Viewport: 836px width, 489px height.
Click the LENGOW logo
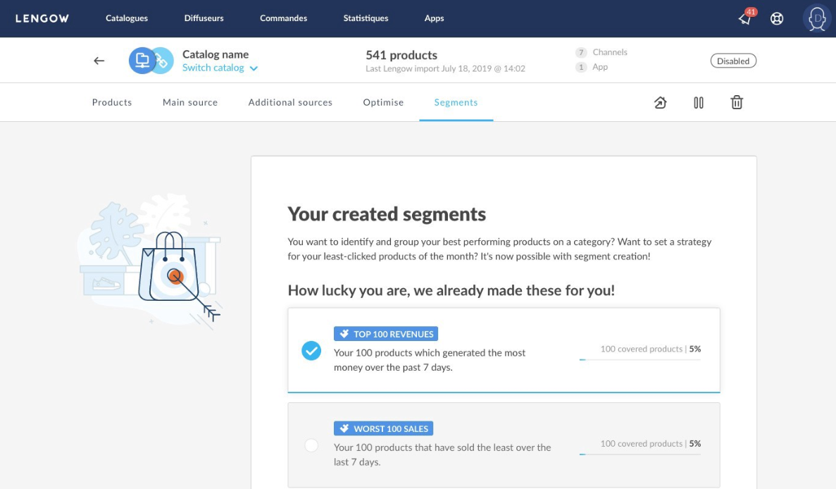coord(42,18)
